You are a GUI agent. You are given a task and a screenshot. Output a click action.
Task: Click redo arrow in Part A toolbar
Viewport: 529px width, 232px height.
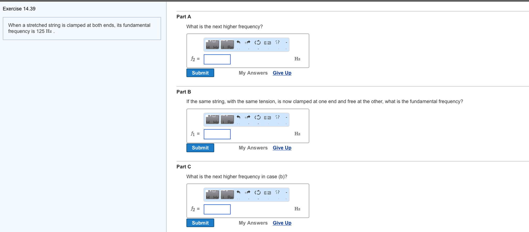[248, 43]
